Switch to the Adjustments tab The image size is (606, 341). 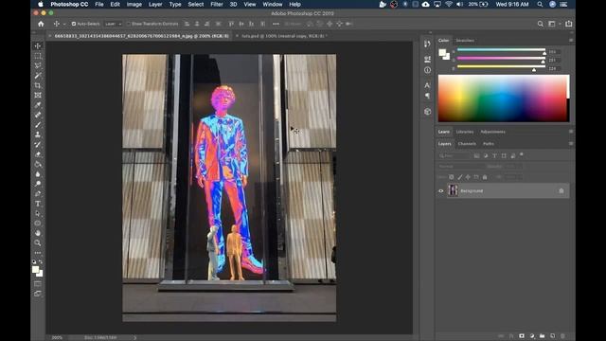click(492, 132)
